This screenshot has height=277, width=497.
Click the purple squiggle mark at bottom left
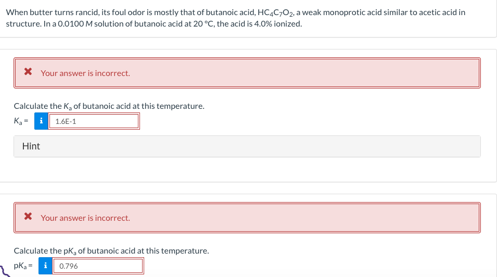(5, 272)
